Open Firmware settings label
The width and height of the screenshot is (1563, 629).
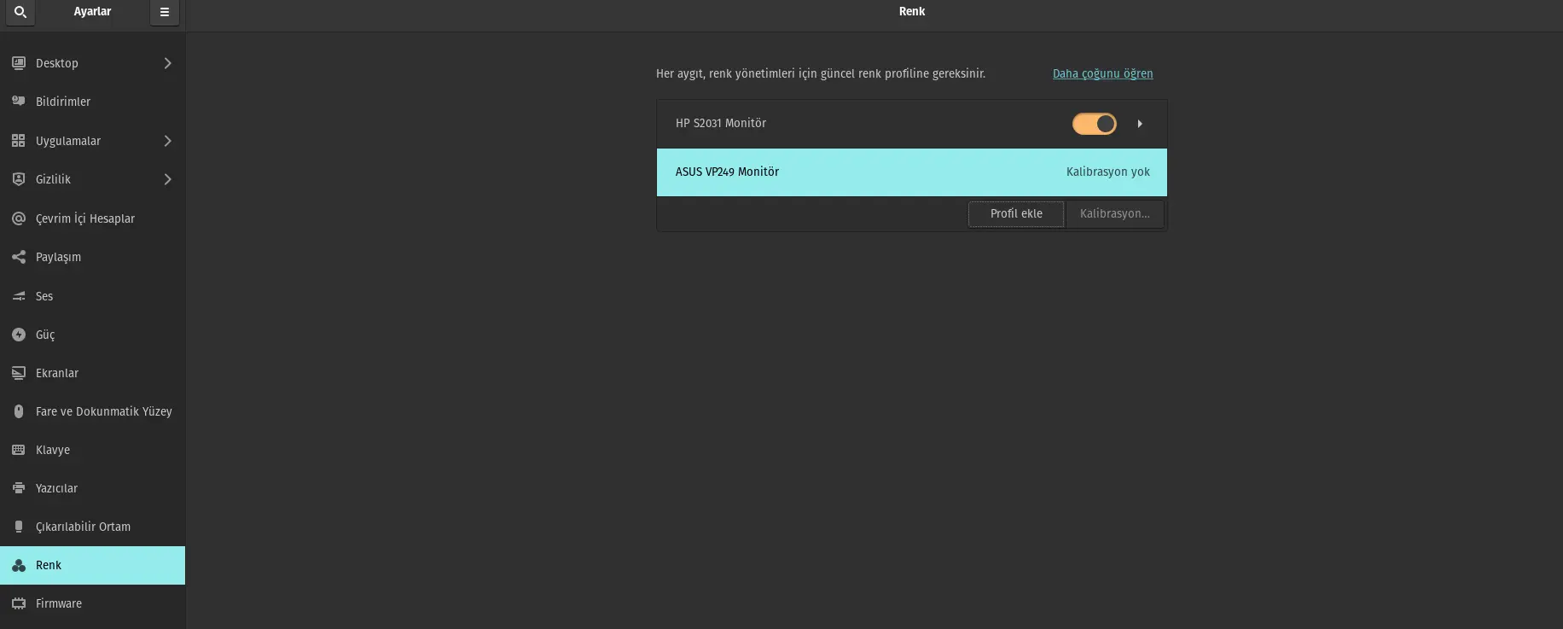coord(59,603)
